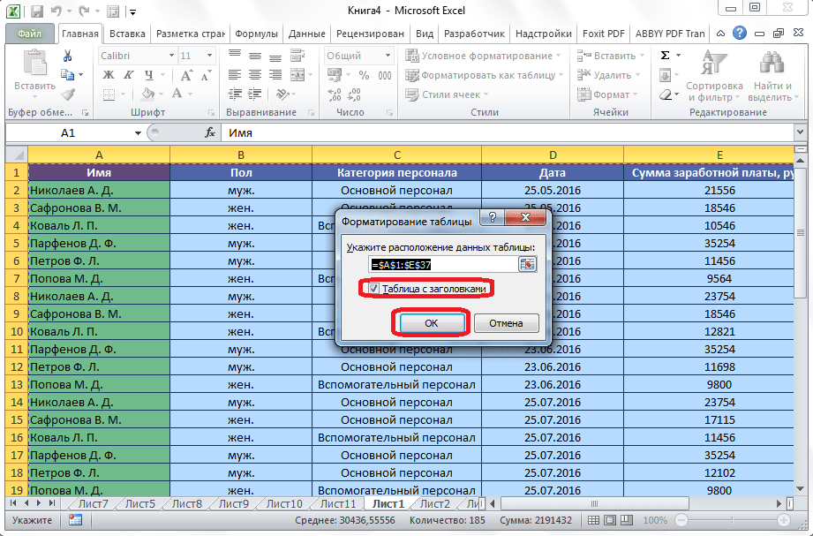Click the Cut scissors icon

pyautogui.click(x=68, y=56)
